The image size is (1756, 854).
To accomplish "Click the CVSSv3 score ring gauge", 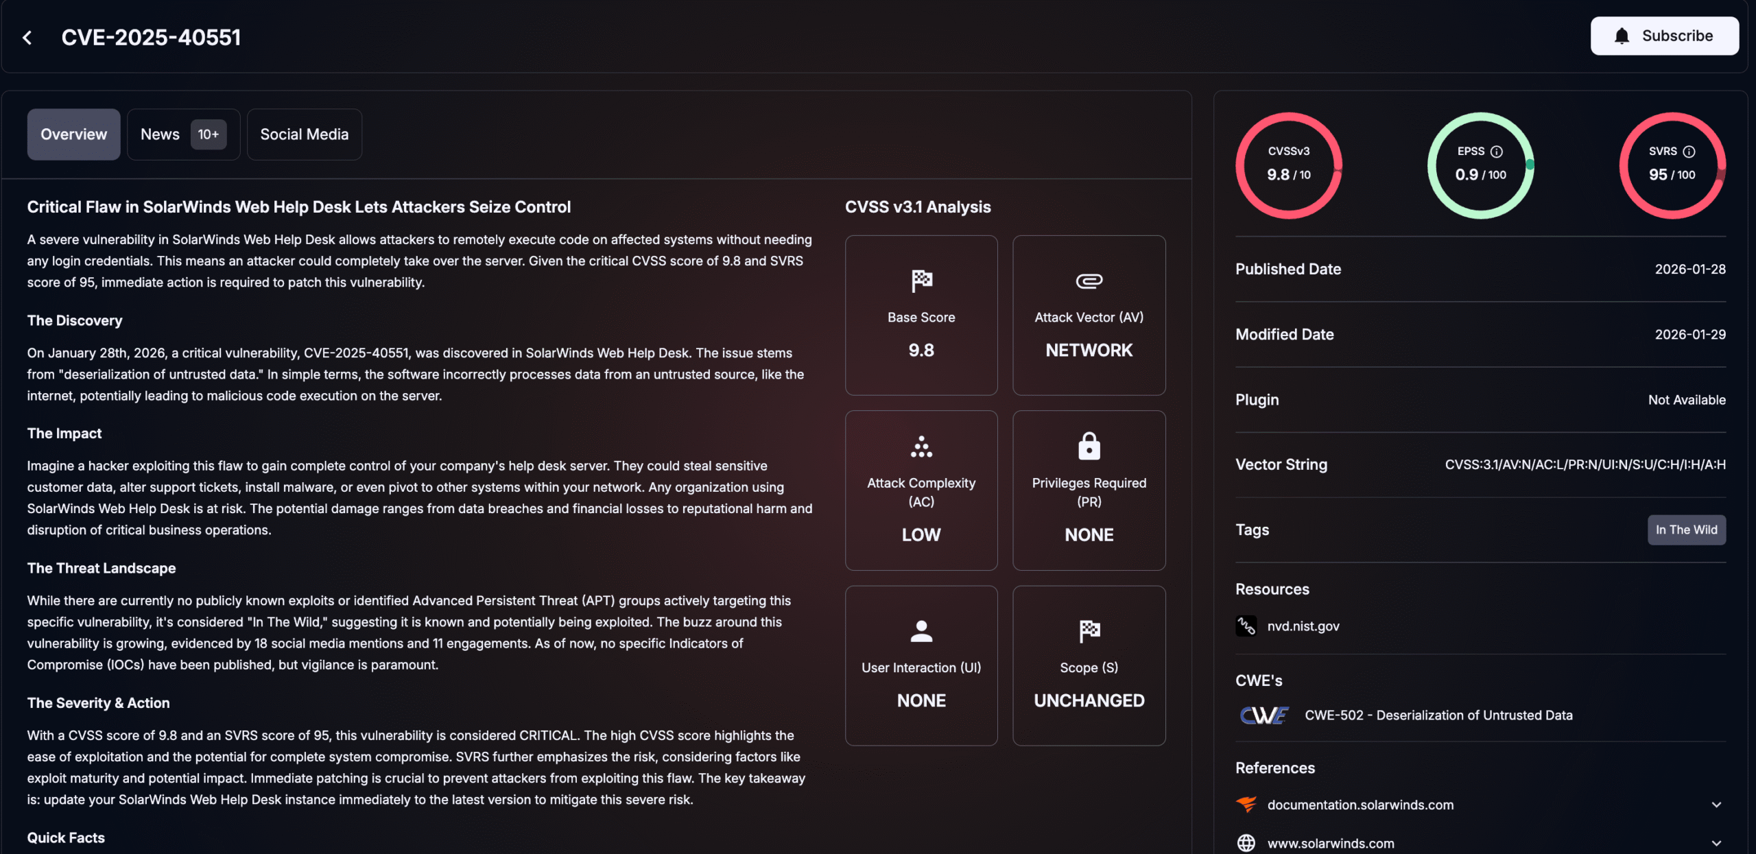I will (x=1288, y=165).
